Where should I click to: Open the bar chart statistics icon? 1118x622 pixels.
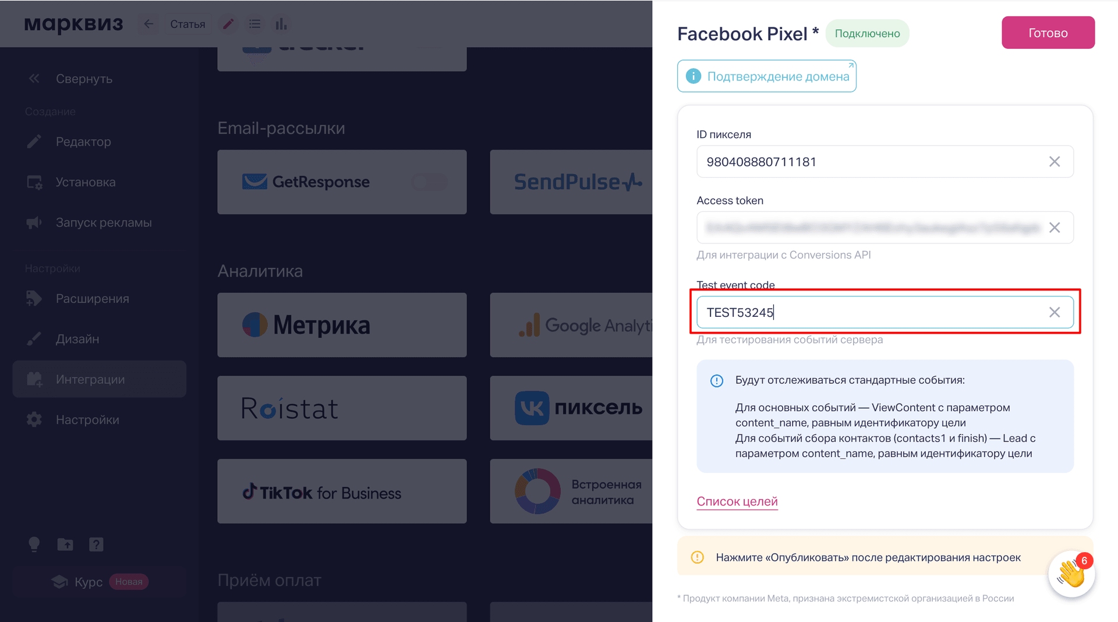coord(281,24)
